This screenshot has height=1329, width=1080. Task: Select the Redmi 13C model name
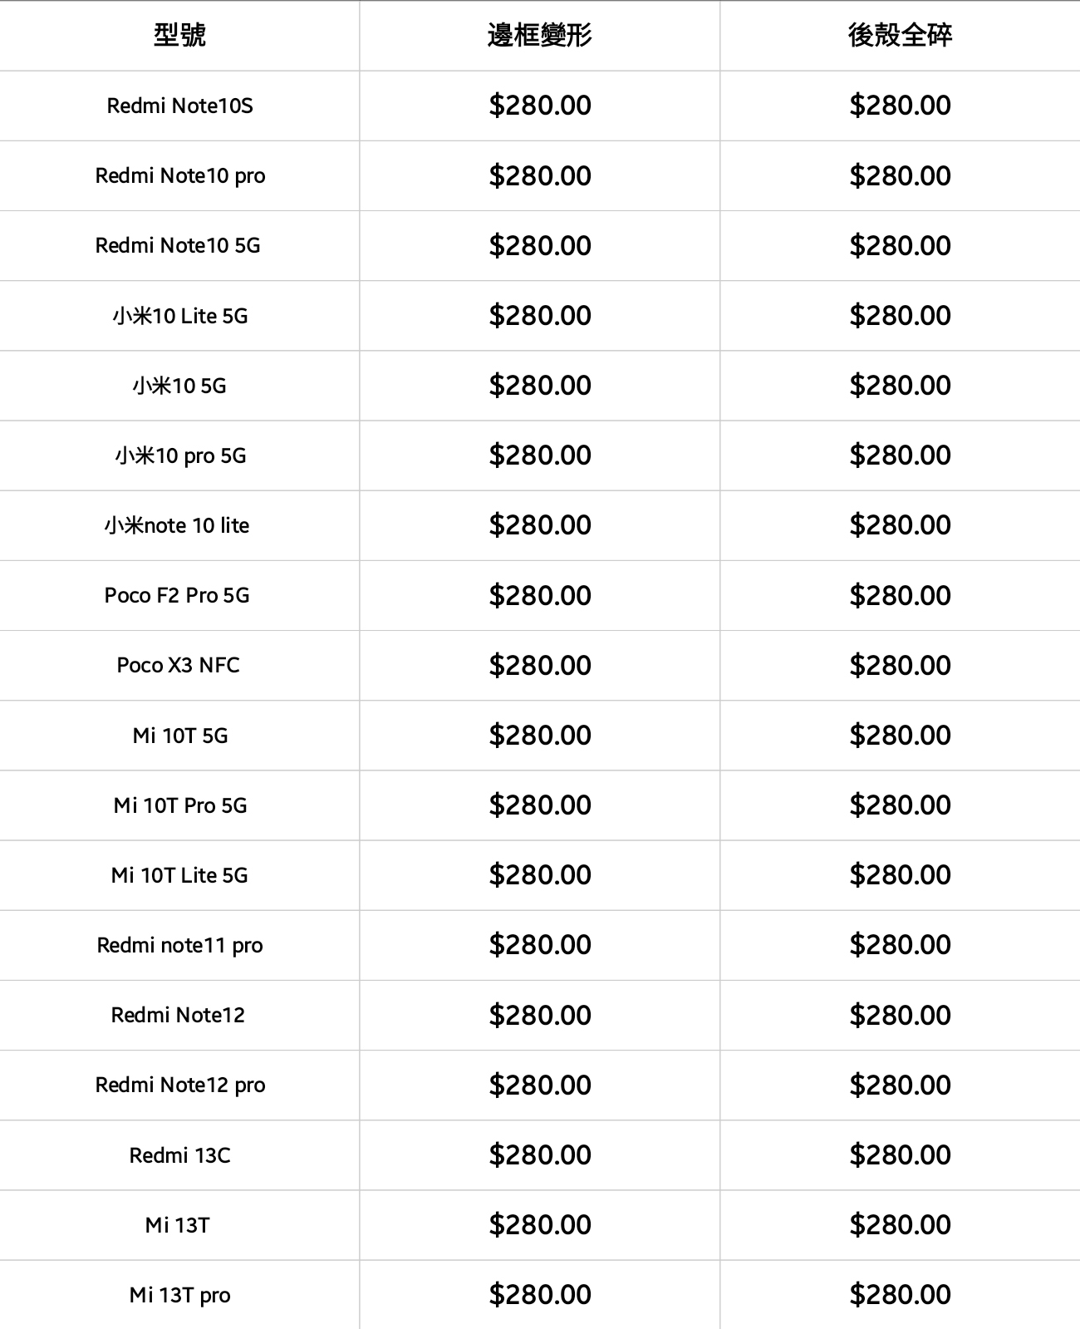179,1155
